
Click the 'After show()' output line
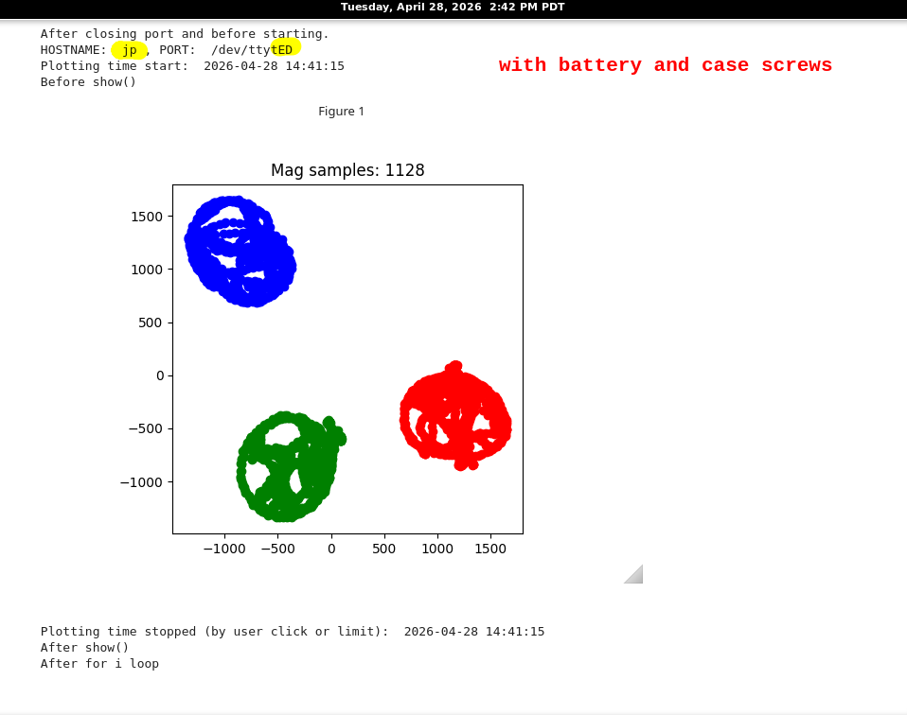tap(84, 648)
